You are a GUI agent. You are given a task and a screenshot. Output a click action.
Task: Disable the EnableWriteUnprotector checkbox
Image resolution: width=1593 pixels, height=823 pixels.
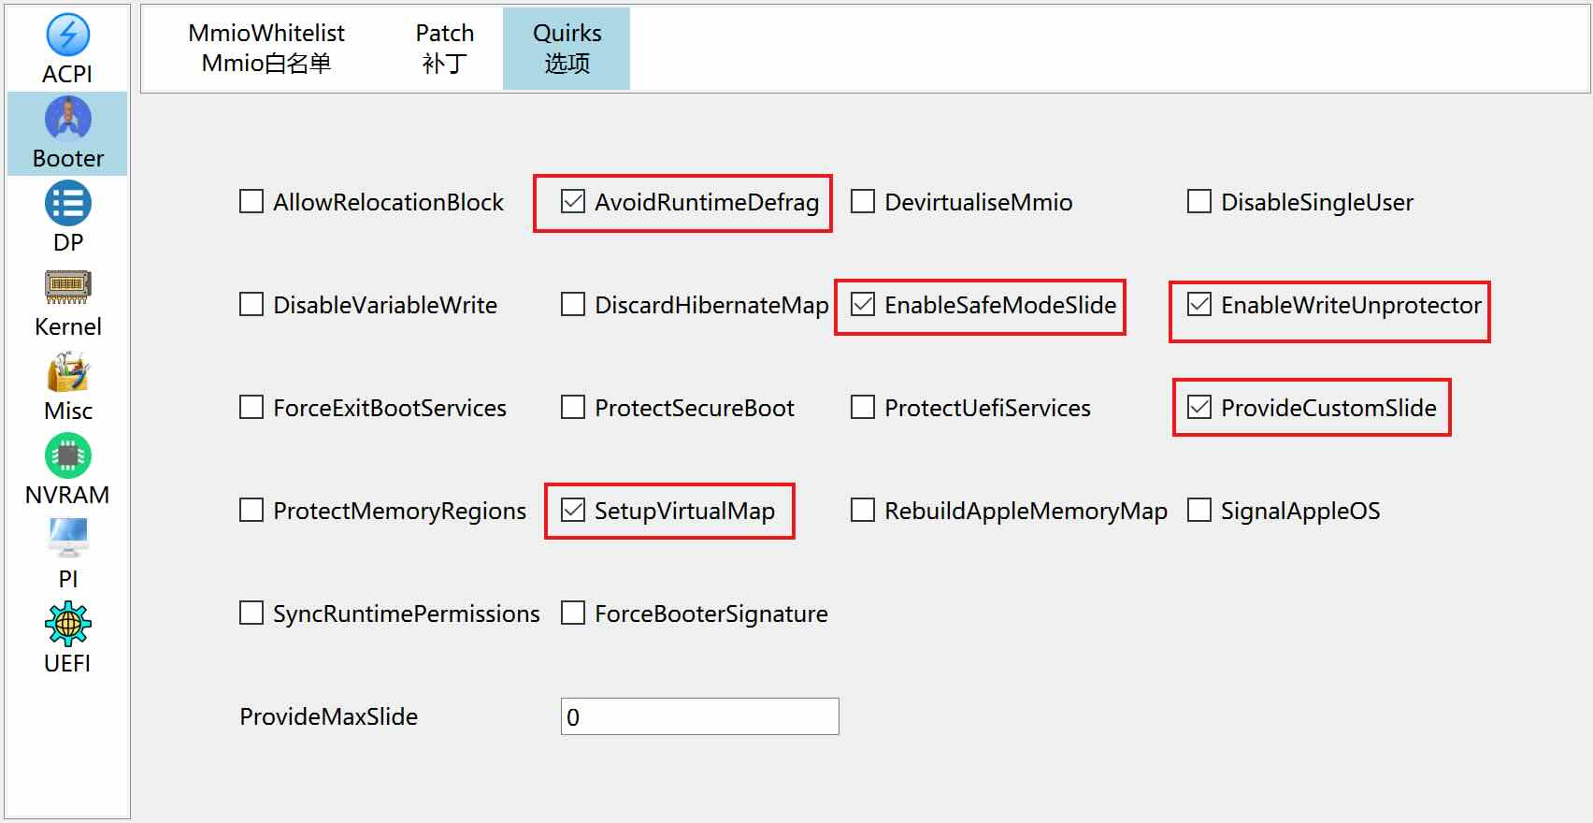1198,305
